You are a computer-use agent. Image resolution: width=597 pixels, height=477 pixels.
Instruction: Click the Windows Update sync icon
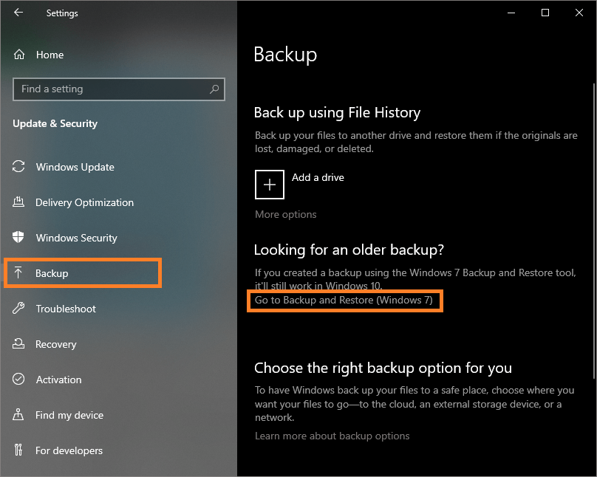click(x=18, y=167)
